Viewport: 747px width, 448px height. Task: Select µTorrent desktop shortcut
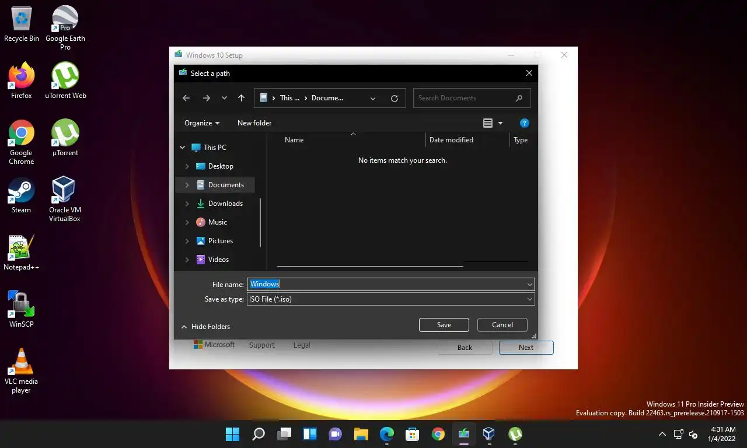pyautogui.click(x=65, y=138)
